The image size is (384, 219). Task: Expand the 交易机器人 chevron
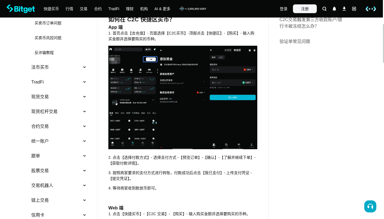click(x=84, y=185)
